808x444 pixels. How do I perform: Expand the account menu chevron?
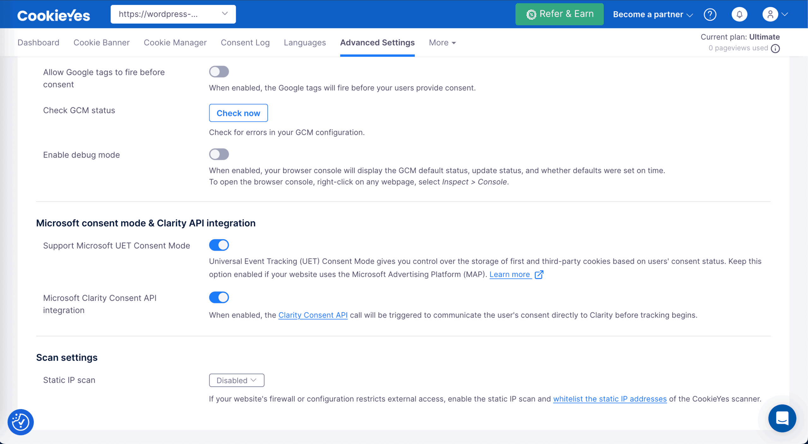pyautogui.click(x=785, y=15)
